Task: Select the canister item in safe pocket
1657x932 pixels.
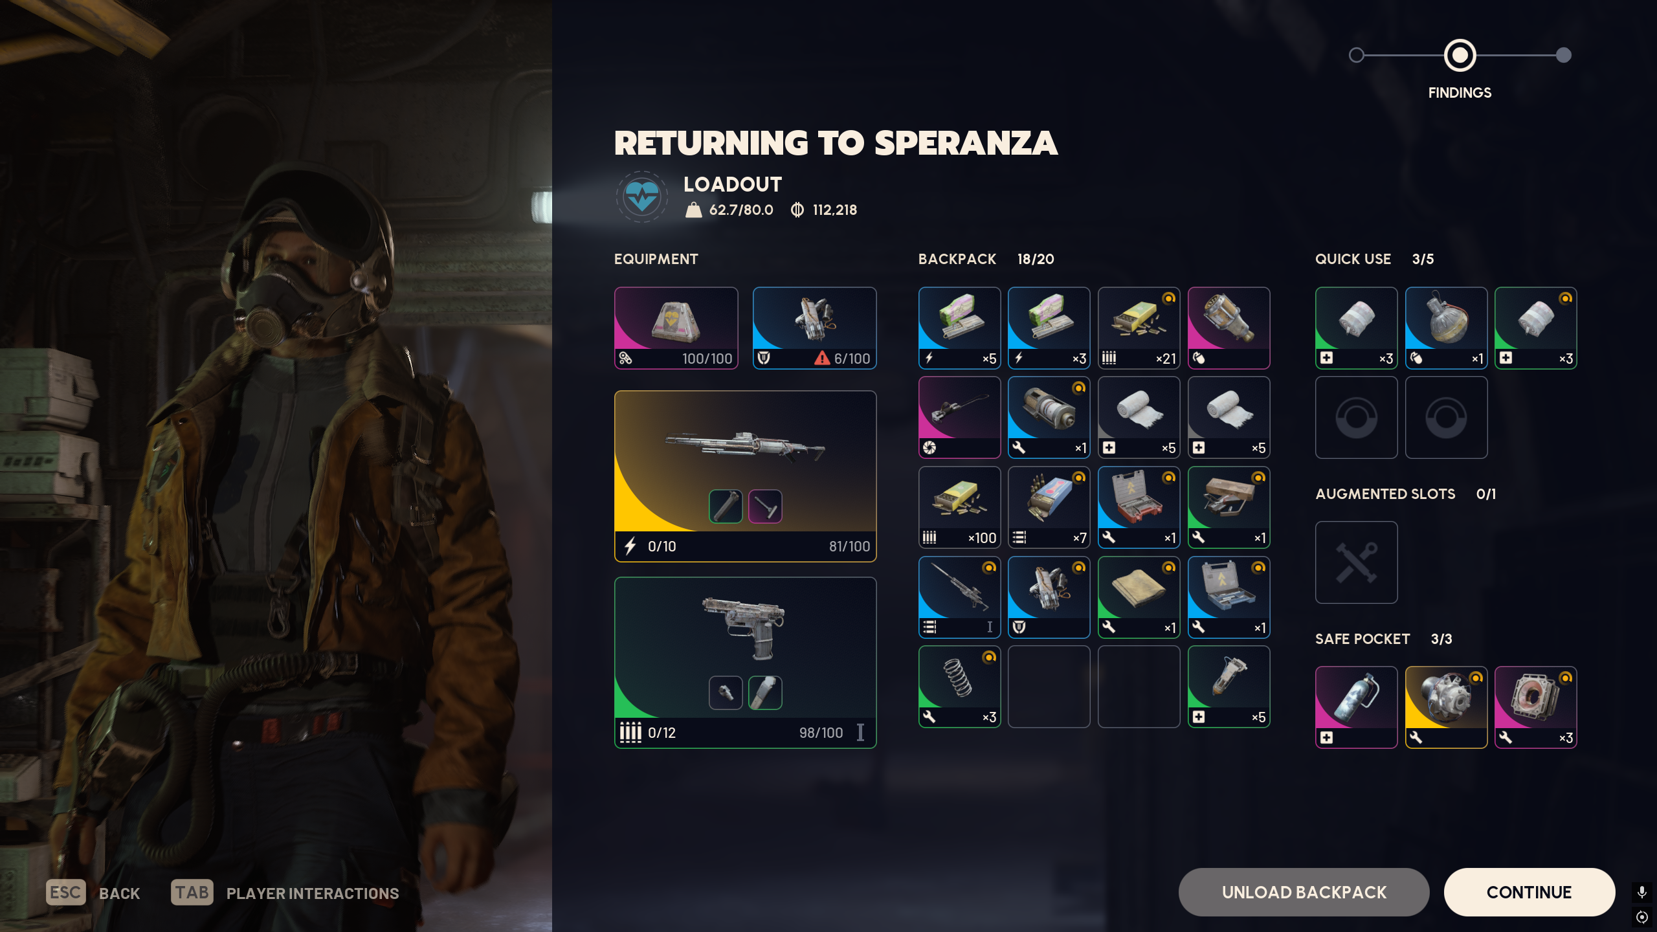Action: (1356, 707)
